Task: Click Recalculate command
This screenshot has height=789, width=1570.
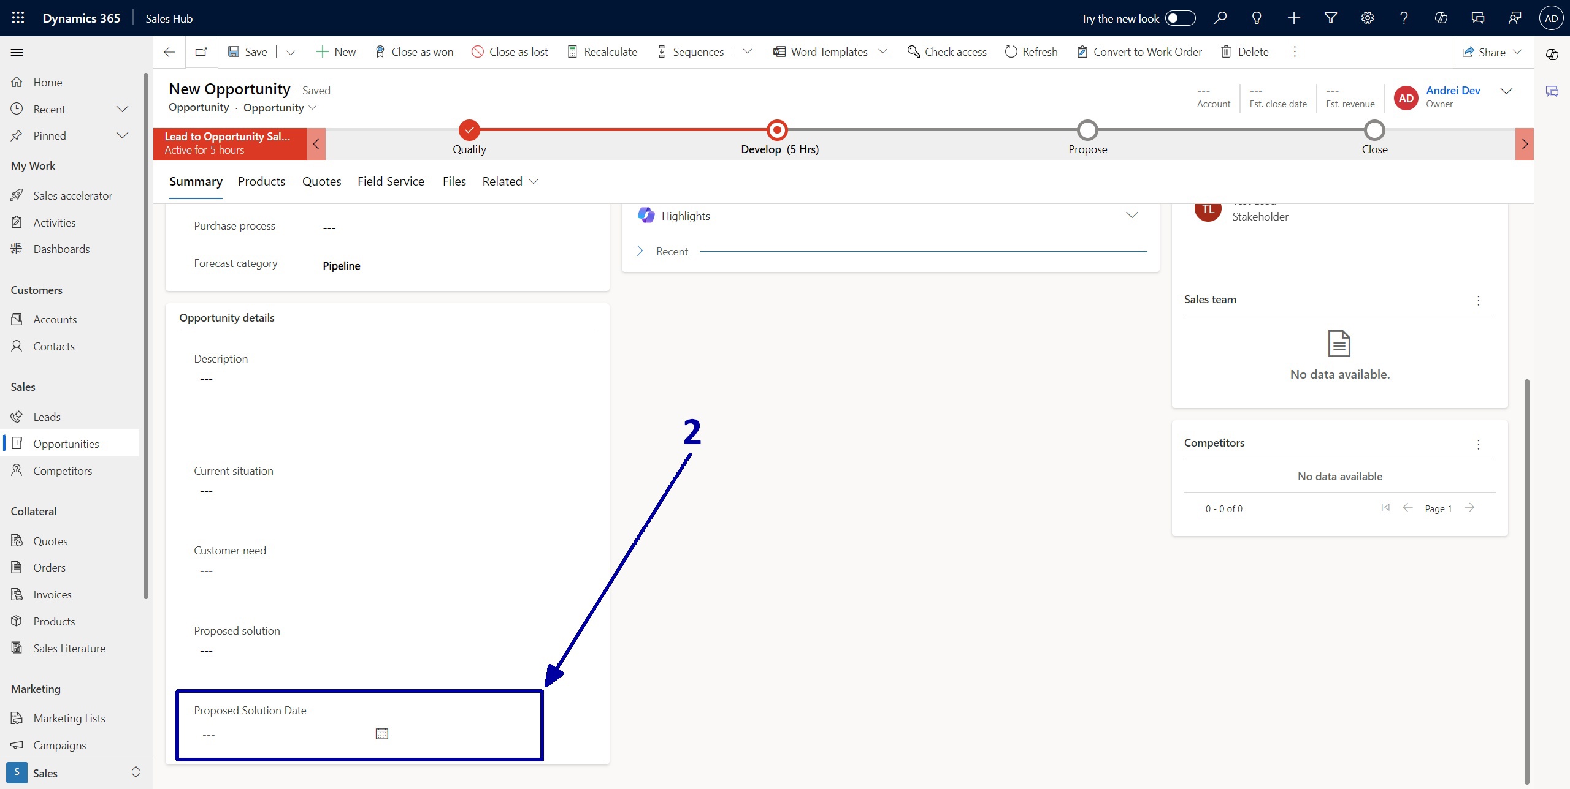Action: (x=602, y=52)
